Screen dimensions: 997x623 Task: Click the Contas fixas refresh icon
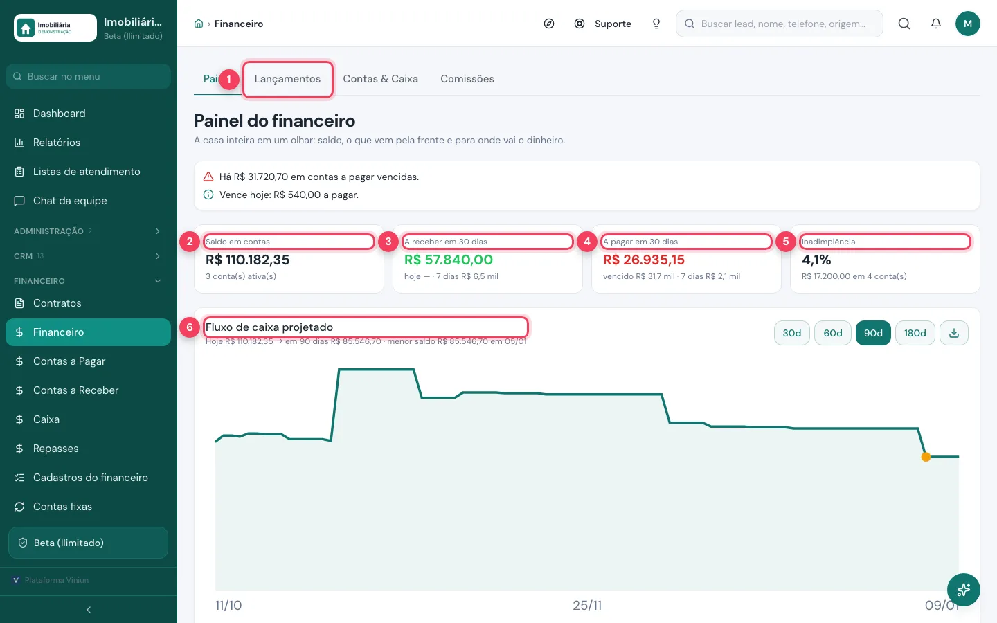pos(19,507)
